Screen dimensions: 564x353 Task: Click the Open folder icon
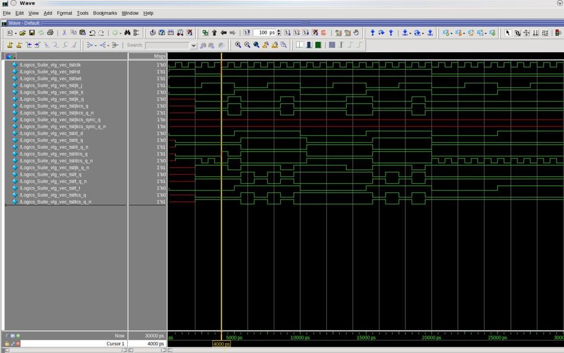point(24,33)
